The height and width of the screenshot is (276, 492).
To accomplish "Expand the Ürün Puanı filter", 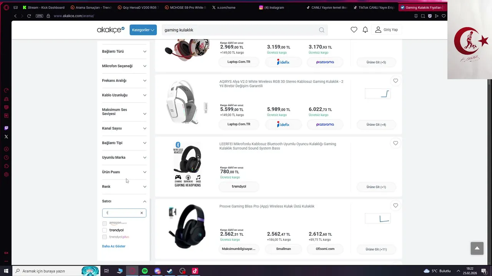I will (124, 172).
